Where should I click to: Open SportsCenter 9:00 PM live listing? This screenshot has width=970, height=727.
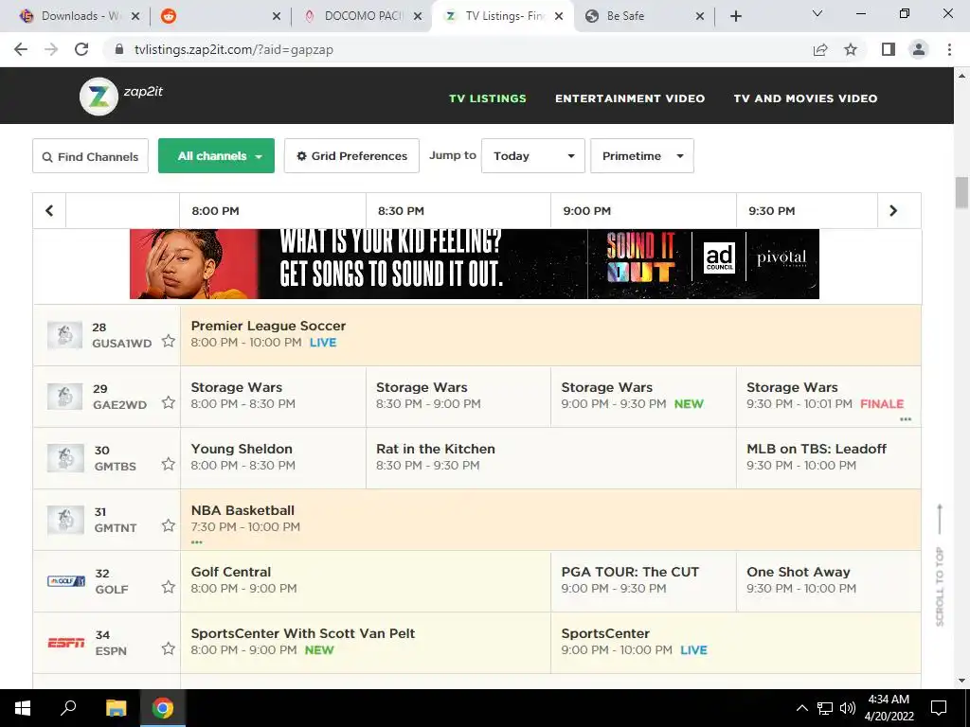(x=735, y=643)
